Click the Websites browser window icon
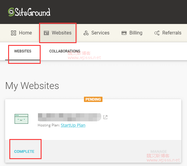This screenshot has width=187, height=166. tap(46, 33)
